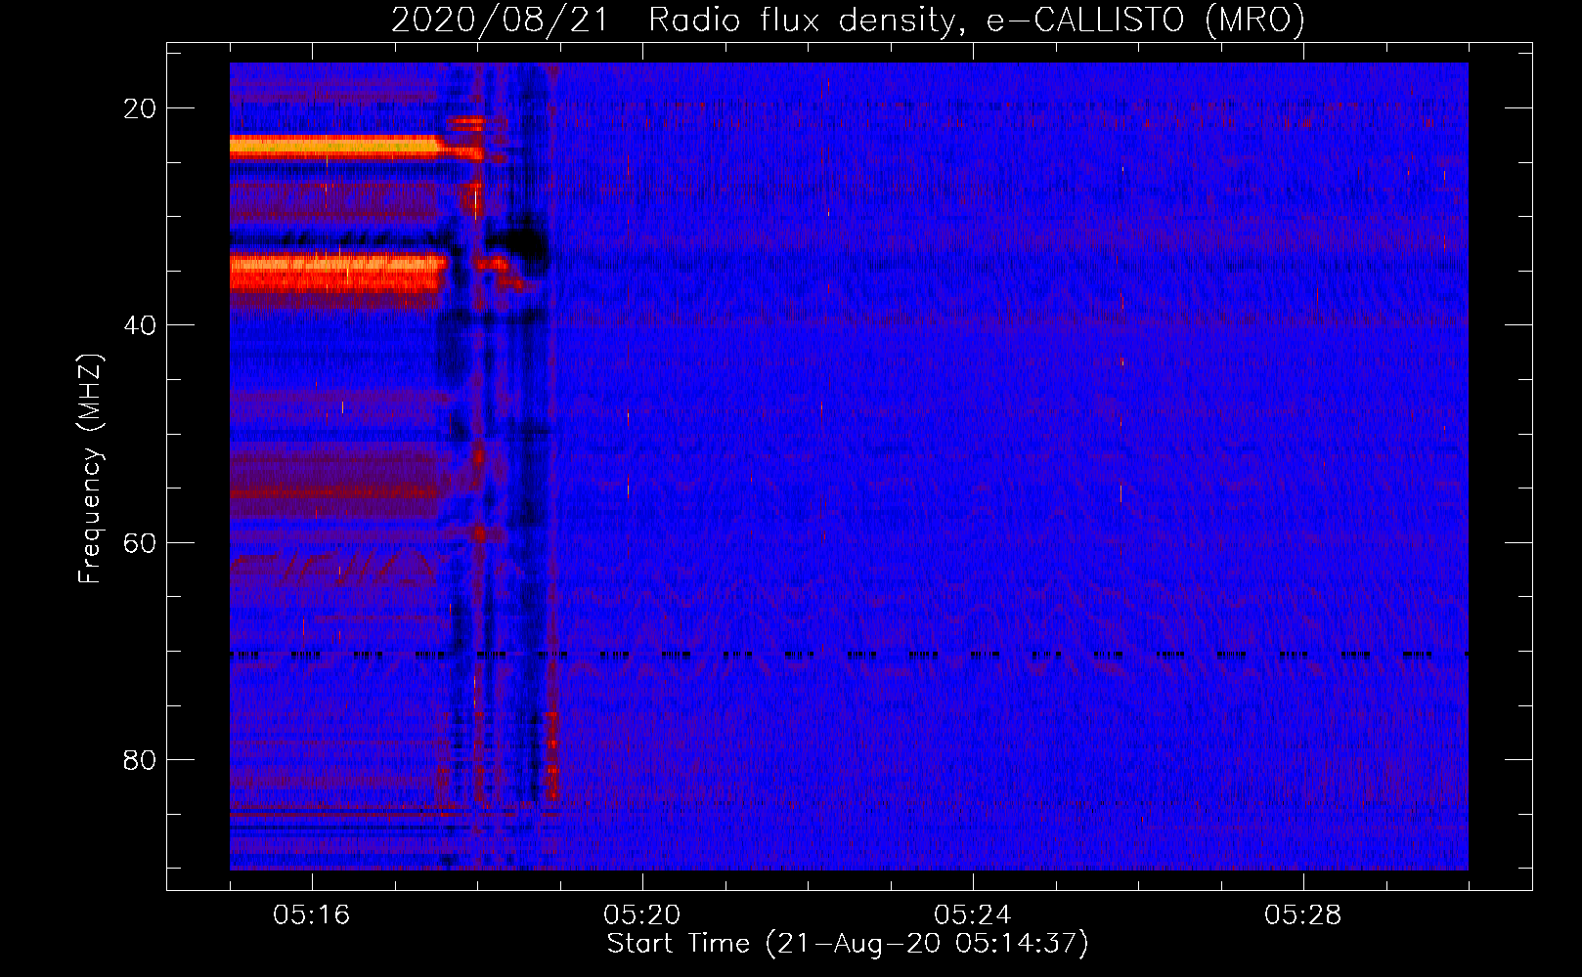Click the bright orange-red band near 35 MHz

tap(338, 272)
